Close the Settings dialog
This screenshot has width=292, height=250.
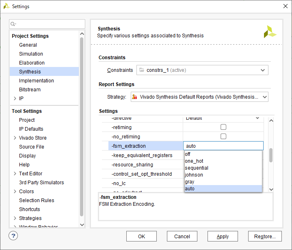(x=285, y=6)
